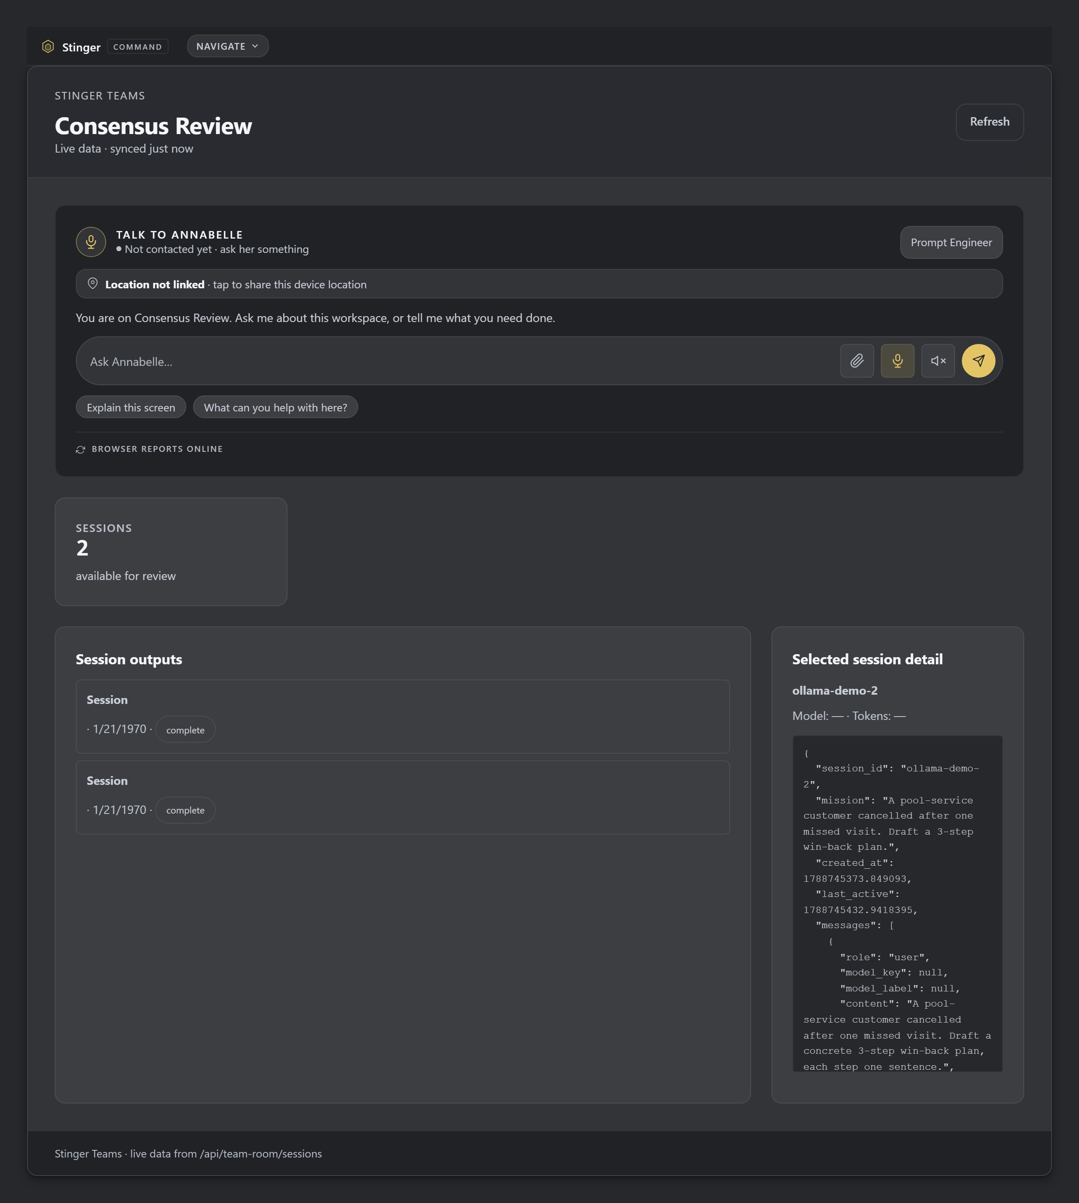Click the Stinger hexagon logo icon
Image resolution: width=1079 pixels, height=1203 pixels.
point(48,46)
